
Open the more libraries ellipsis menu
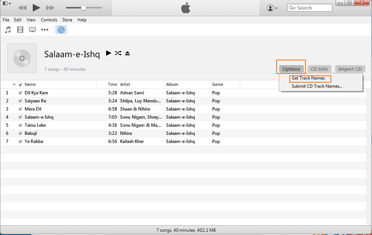[45, 30]
